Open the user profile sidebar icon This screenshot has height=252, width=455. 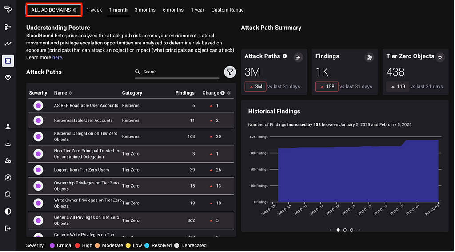[8, 127]
